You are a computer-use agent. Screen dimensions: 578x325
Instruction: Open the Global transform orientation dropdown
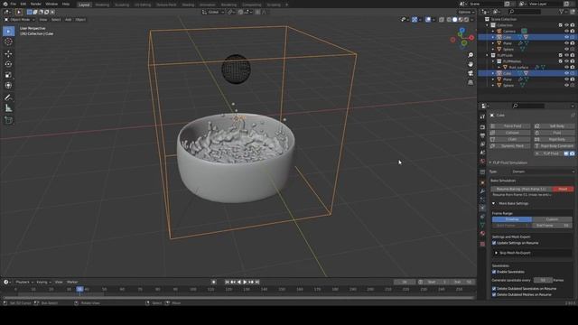(x=213, y=12)
